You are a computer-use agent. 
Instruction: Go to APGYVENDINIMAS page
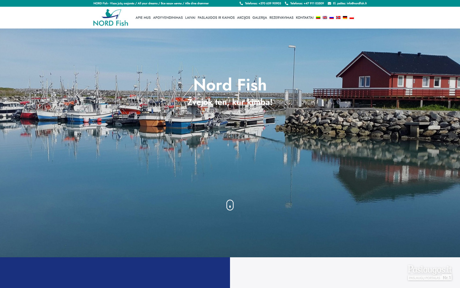[168, 18]
